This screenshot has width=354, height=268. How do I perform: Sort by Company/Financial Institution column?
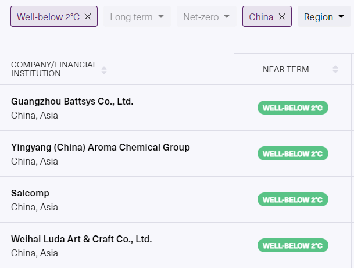tap(104, 70)
